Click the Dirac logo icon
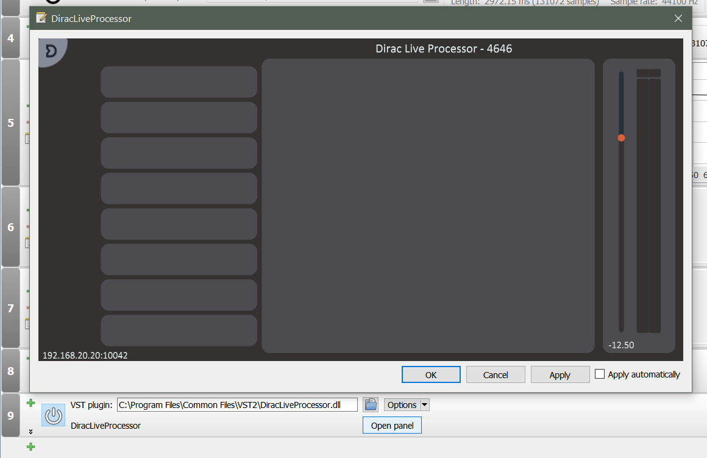The width and height of the screenshot is (707, 458). click(x=51, y=51)
